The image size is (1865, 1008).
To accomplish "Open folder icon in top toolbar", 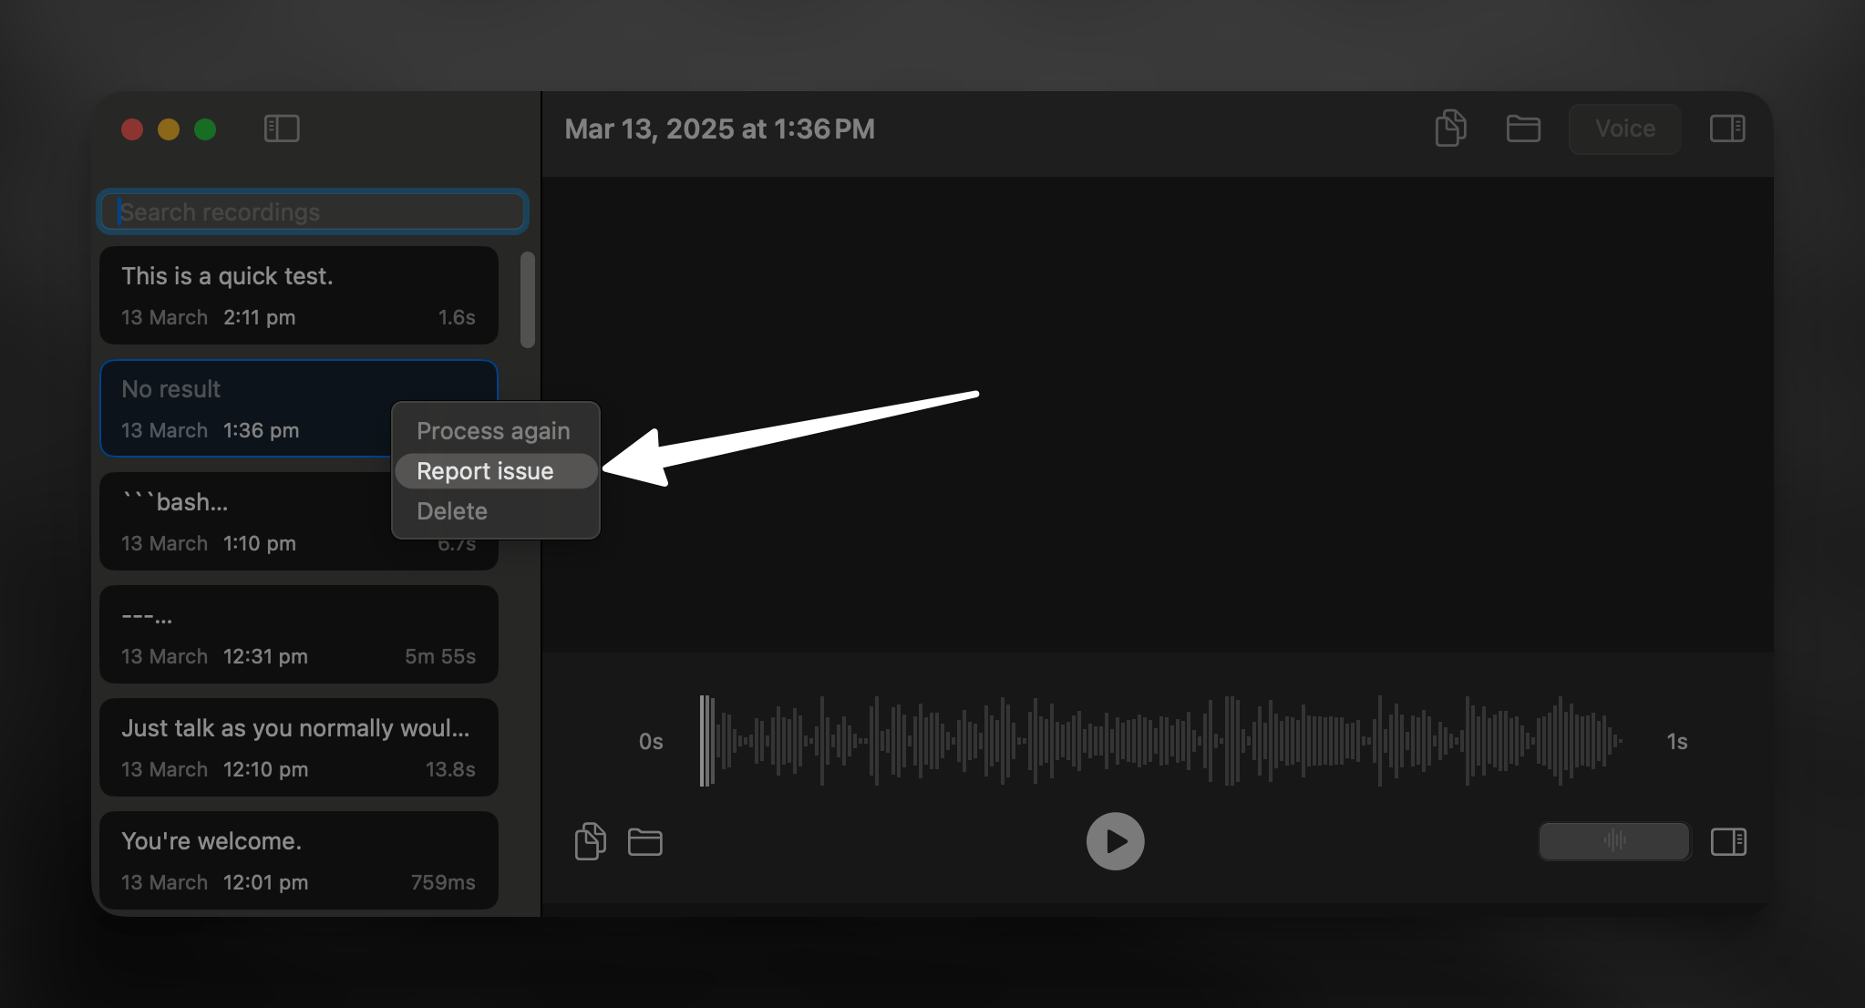I will click(x=1523, y=129).
